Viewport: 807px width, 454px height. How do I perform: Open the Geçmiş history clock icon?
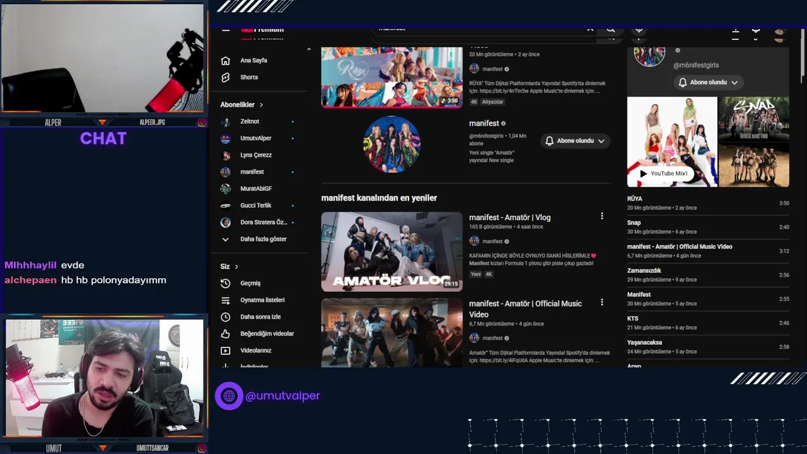click(226, 283)
